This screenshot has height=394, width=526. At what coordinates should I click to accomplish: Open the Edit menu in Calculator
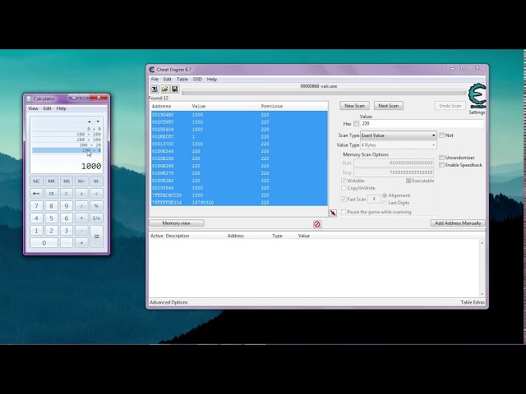coord(48,108)
